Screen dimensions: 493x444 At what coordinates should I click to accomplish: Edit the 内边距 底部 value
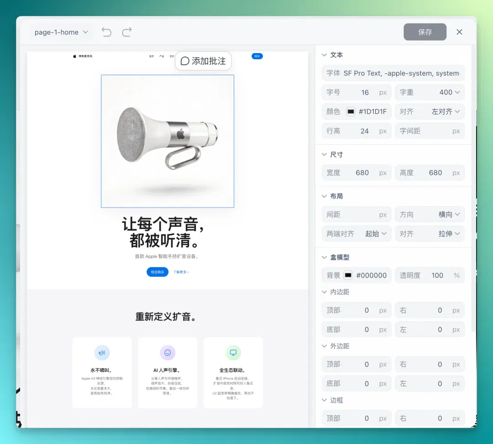(357, 329)
